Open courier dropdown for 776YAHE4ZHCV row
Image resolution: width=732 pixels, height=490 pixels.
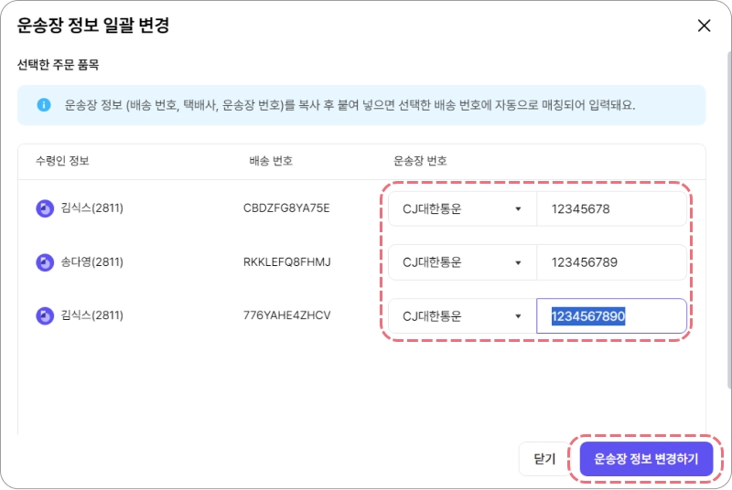coord(462,316)
